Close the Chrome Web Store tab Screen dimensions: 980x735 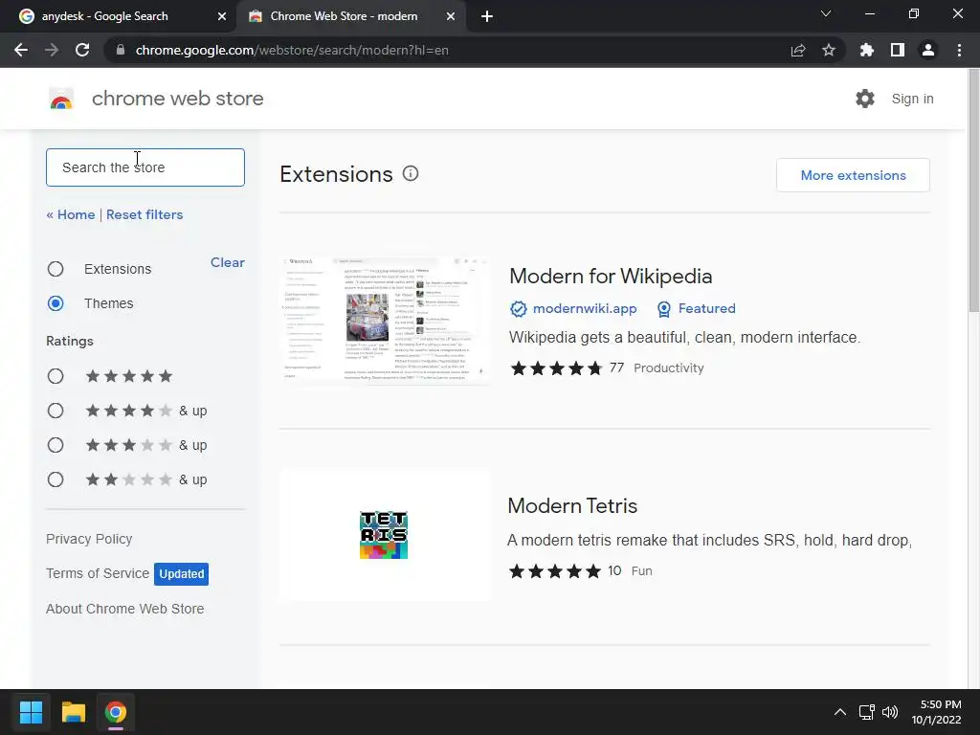450,16
